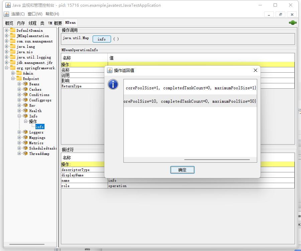
Task: Expand the Admin folder node
Action: click(x=13, y=73)
